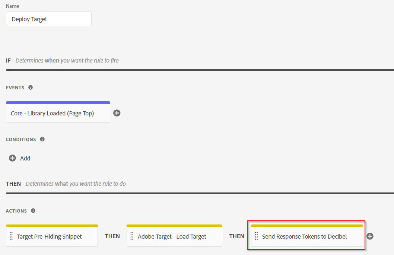The image size is (394, 255).
Task: Click the plus icon to add a new action
Action: point(370,236)
